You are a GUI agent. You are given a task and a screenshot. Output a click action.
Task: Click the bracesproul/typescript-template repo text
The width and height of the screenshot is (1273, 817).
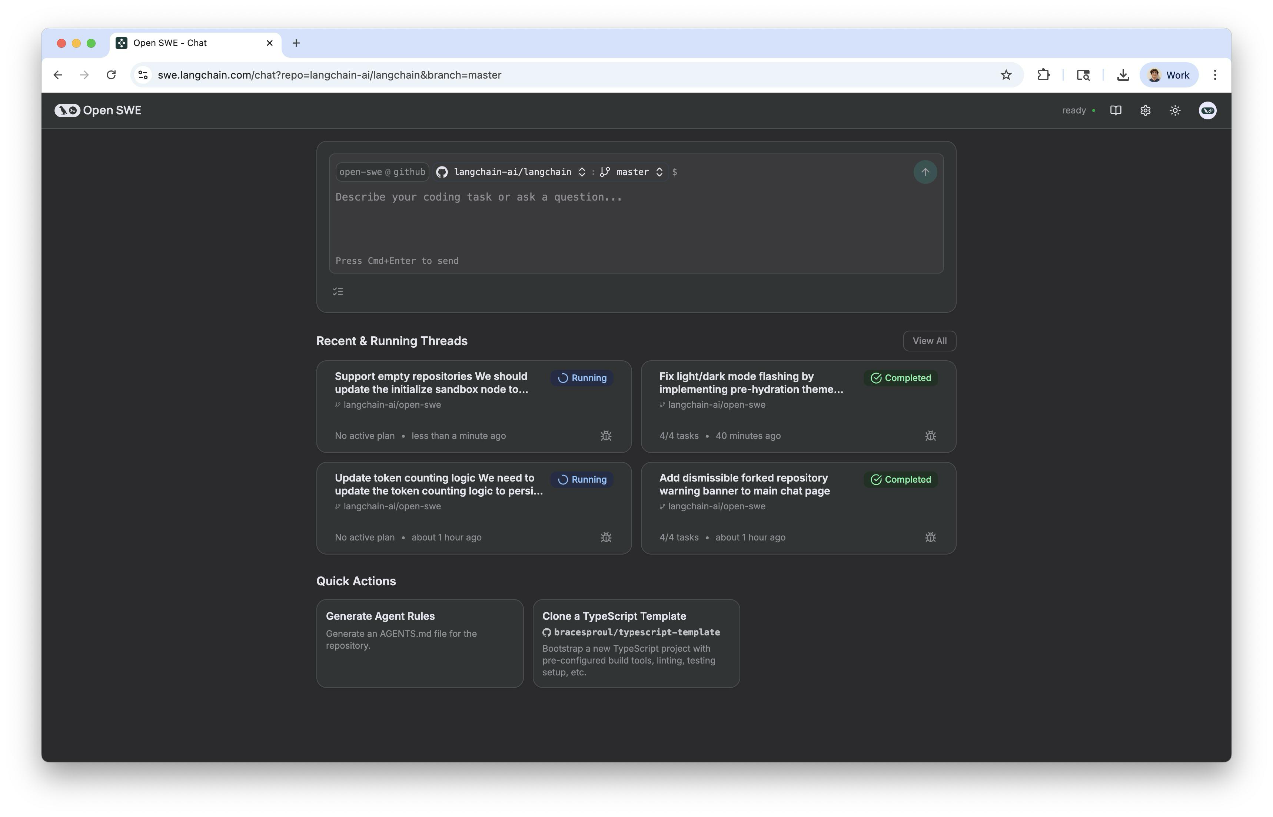click(636, 632)
